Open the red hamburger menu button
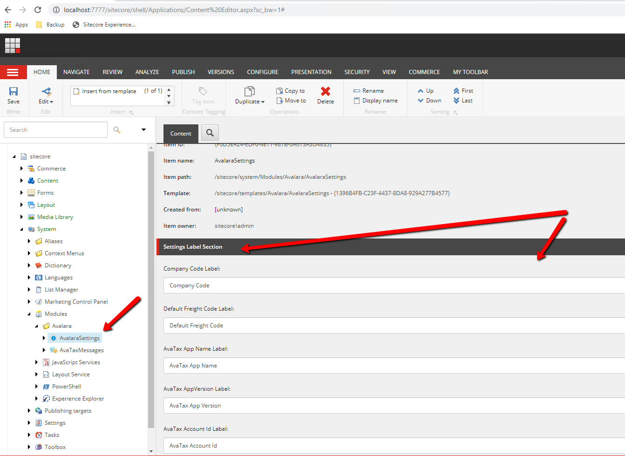 [x=13, y=72]
